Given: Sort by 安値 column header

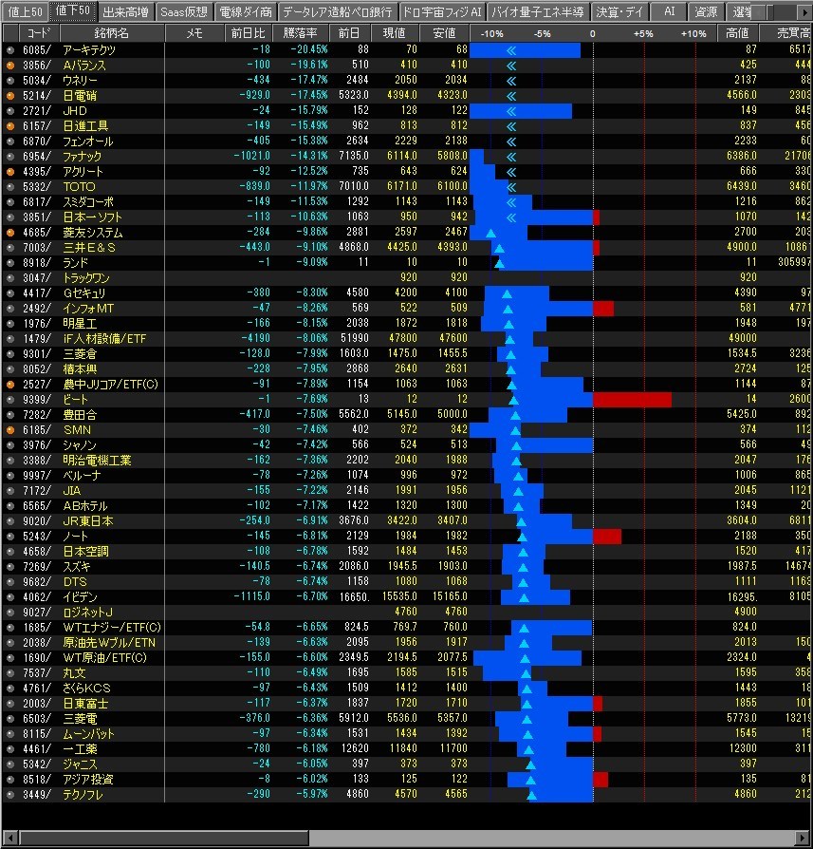Looking at the screenshot, I should click(x=444, y=33).
